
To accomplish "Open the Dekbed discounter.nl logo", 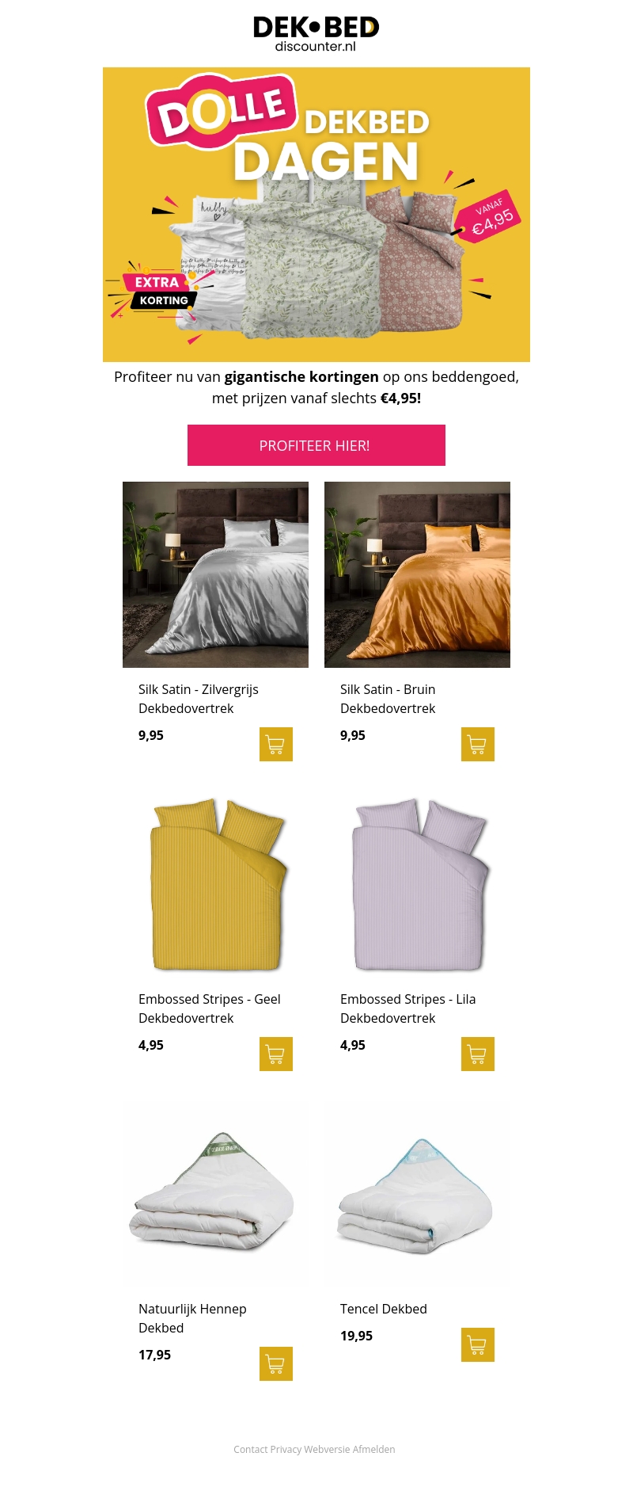I will pos(316,34).
